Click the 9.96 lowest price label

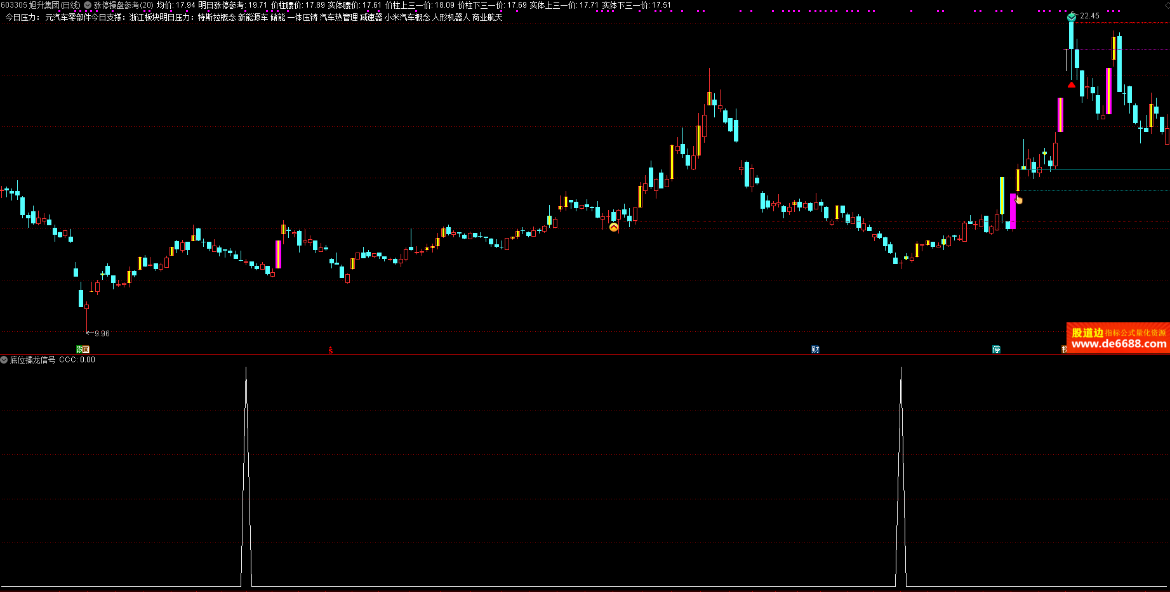tap(102, 333)
